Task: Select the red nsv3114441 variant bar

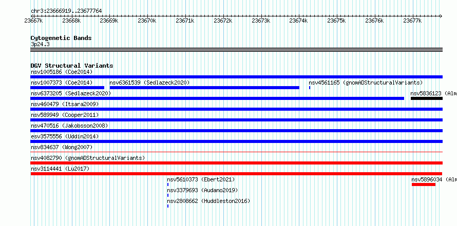Action: point(236,174)
